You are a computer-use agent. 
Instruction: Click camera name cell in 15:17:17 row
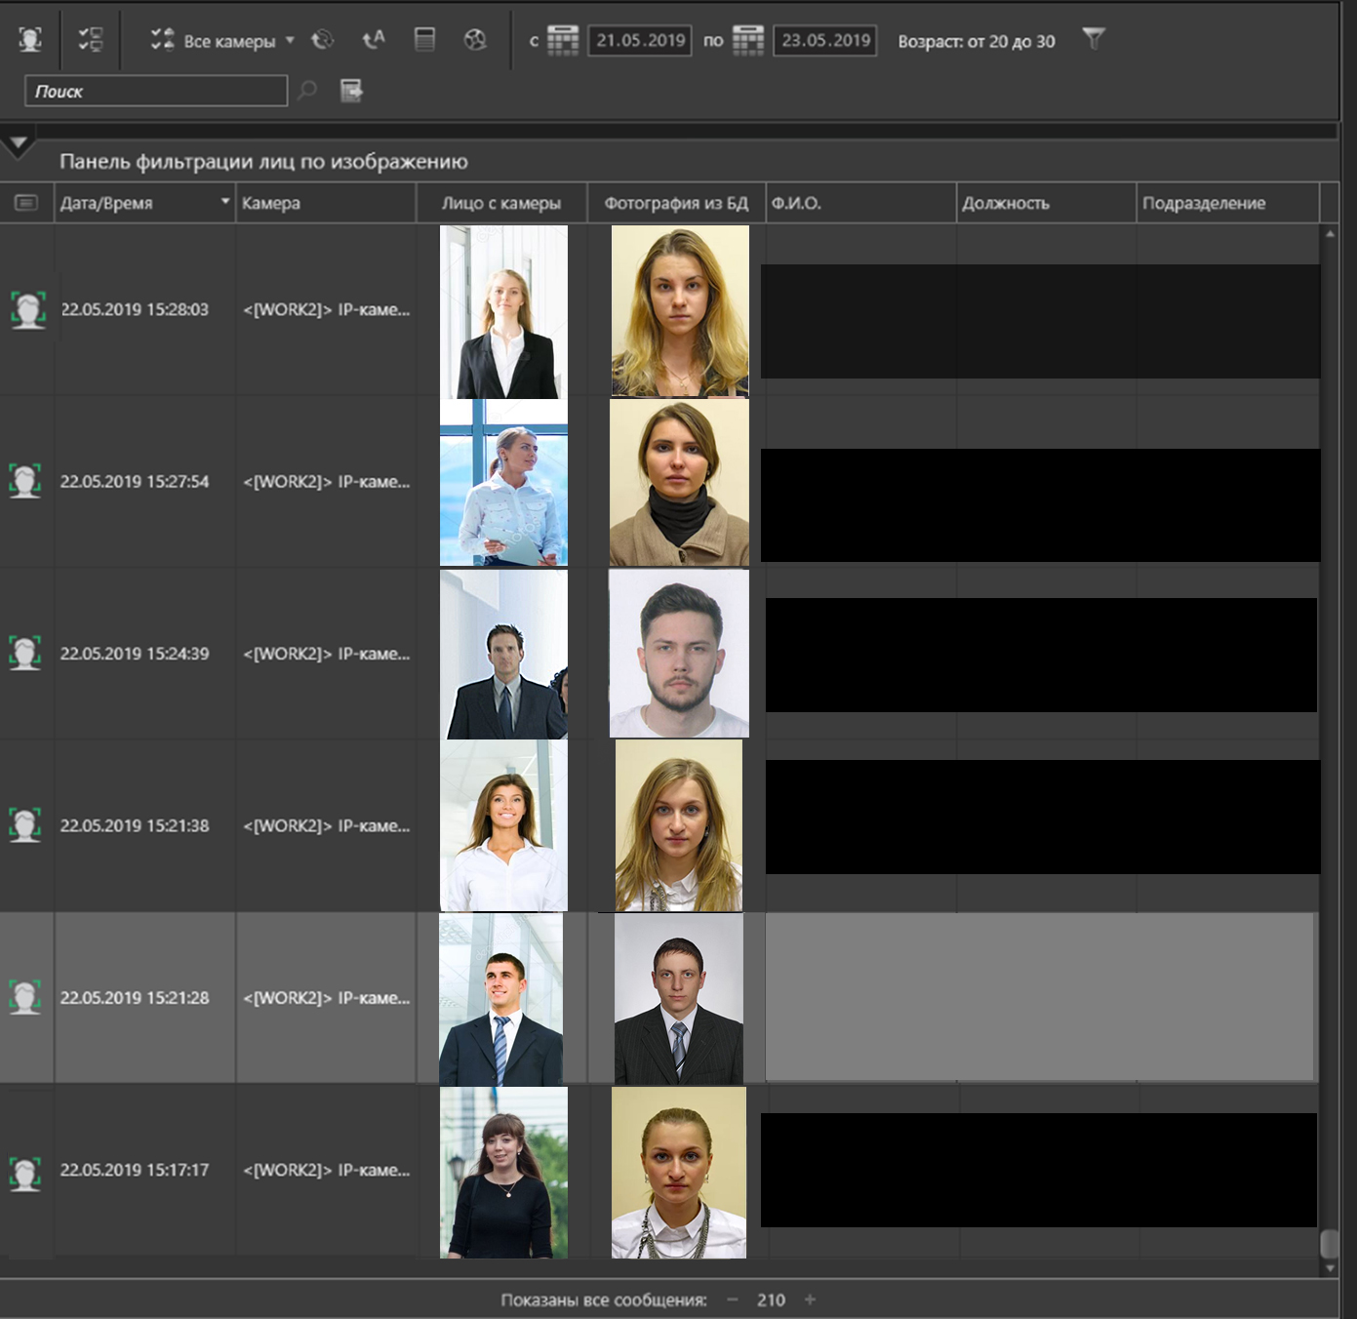coord(326,1170)
